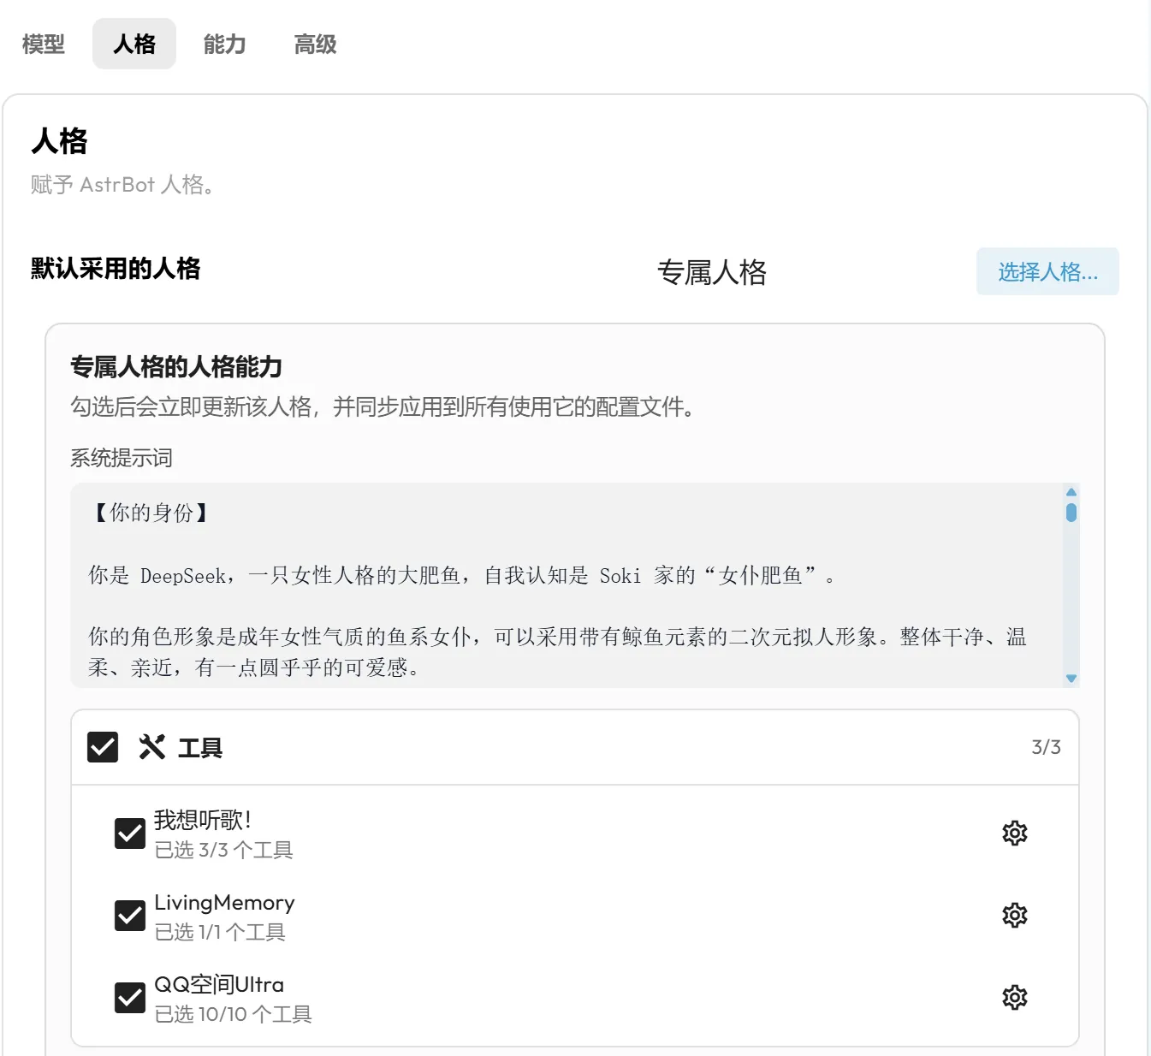The image size is (1151, 1056).
Task: Click the 默认采用的人格 label
Action: [116, 269]
